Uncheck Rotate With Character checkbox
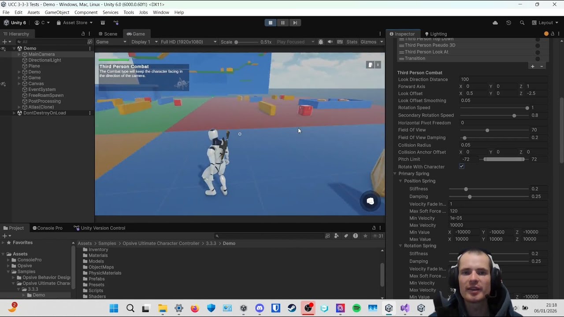Viewport: 564px width, 317px height. (x=461, y=166)
